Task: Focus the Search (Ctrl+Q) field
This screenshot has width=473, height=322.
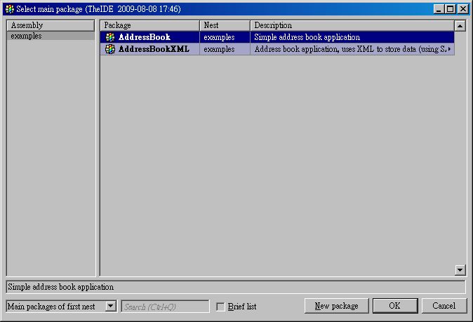Action: tap(165, 306)
